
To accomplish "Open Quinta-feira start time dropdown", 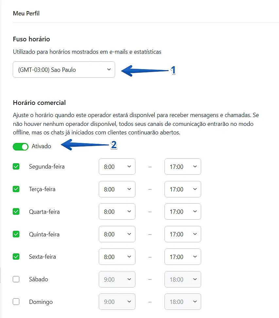I will (x=117, y=234).
